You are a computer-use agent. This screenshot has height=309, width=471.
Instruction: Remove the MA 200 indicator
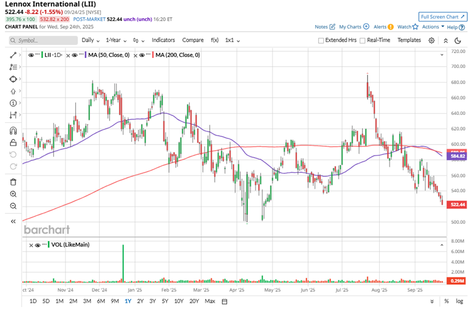pyautogui.click(x=135, y=55)
